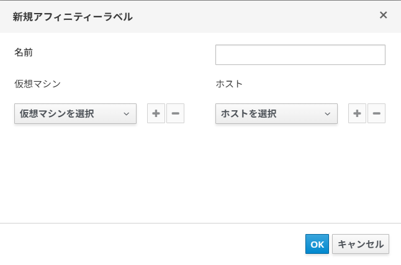The width and height of the screenshot is (401, 265).
Task: Remove the host row with minus
Action: 376,114
